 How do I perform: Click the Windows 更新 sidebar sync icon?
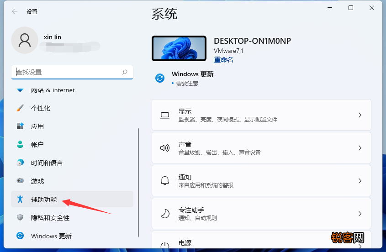[x=20, y=236]
